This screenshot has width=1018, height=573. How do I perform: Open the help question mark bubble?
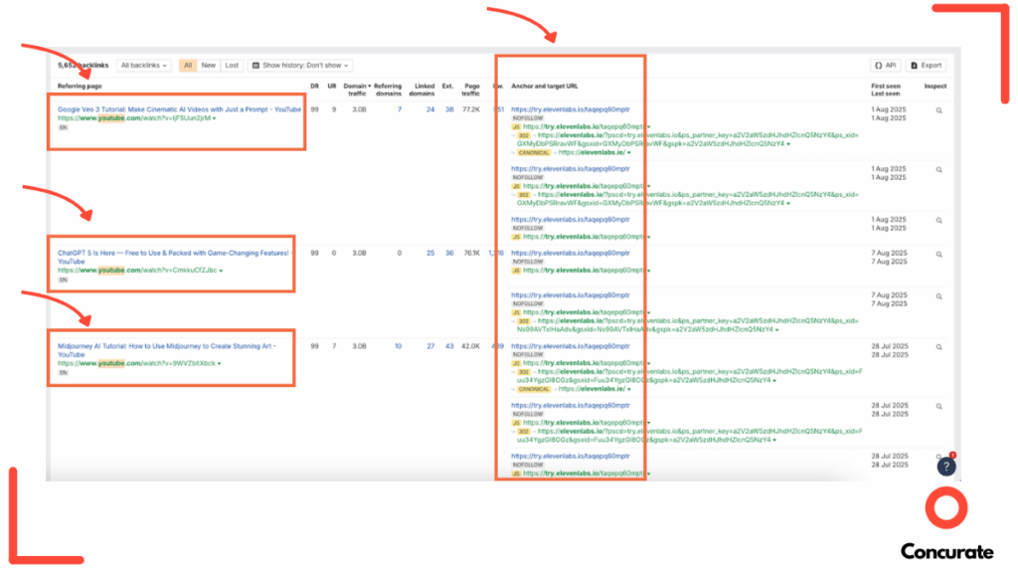pyautogui.click(x=946, y=467)
